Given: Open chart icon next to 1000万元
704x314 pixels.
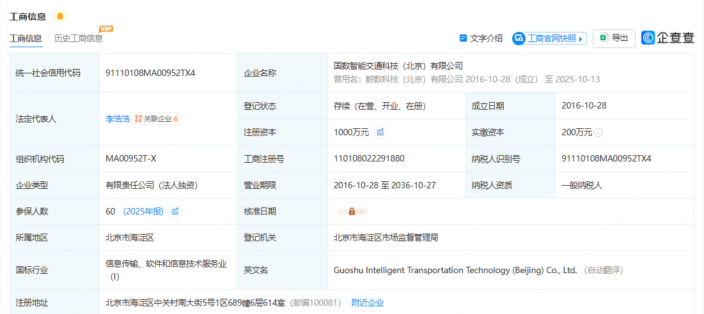Looking at the screenshot, I should click(x=380, y=132).
